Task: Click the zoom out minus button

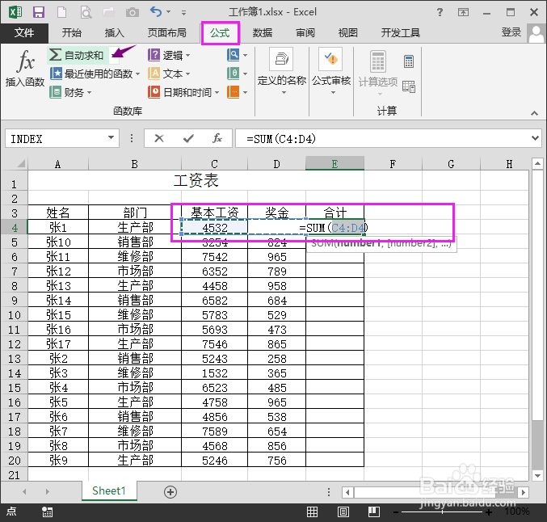Action: pyautogui.click(x=396, y=512)
